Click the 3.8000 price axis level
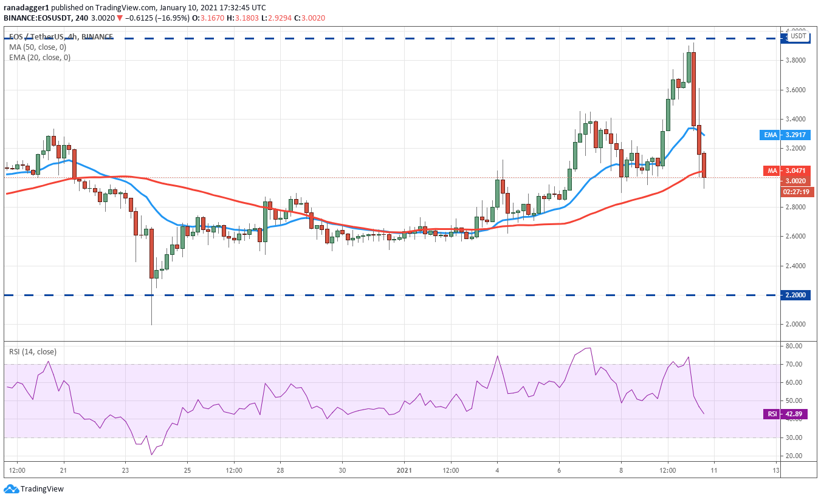This screenshot has width=821, height=500. (795, 61)
